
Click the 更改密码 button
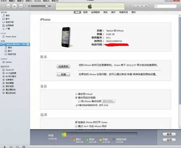pos(109,101)
